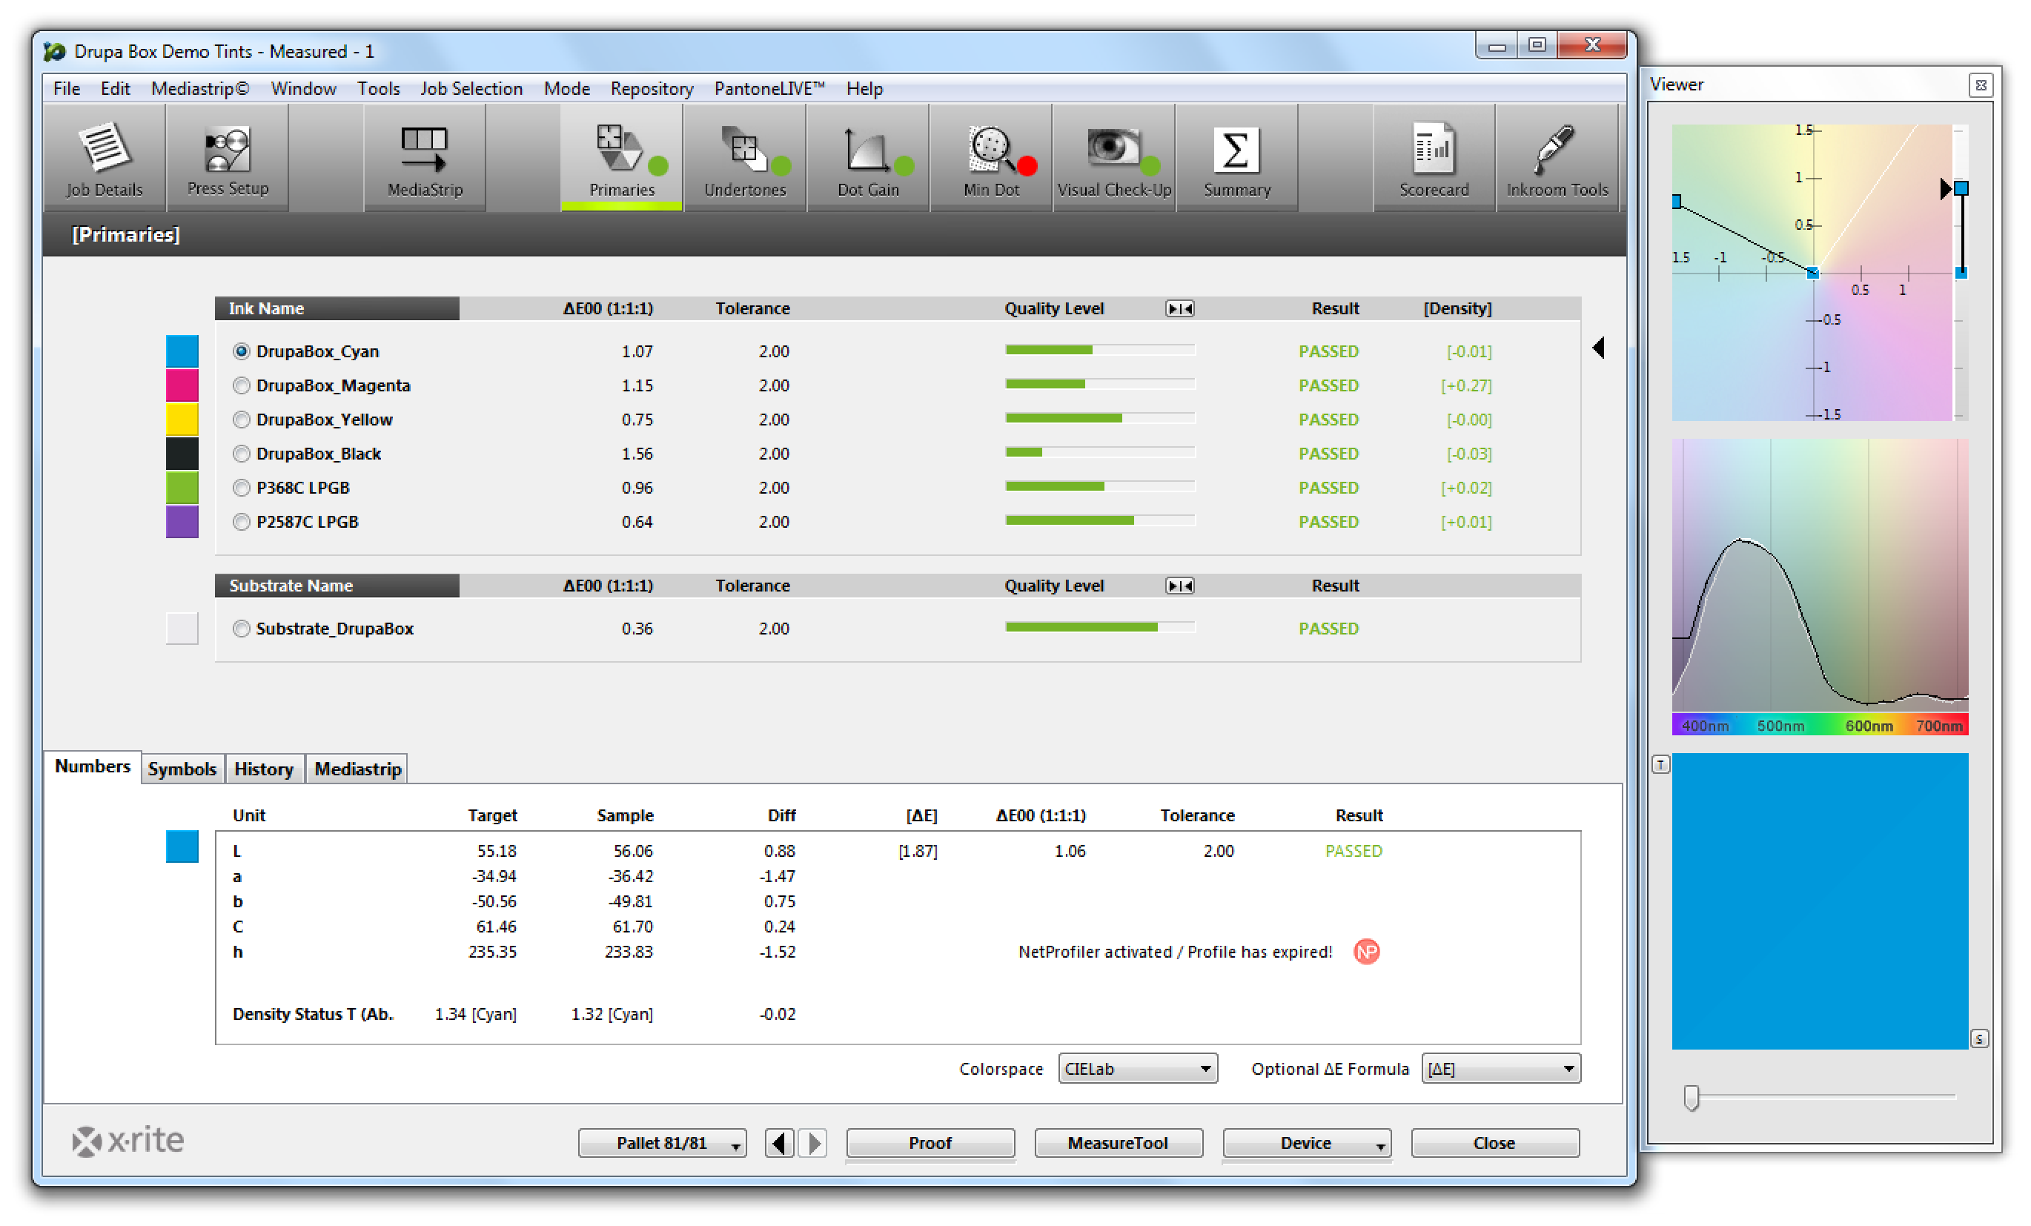Switch to the History tab
Viewport: 2031px width, 1226px height.
[264, 768]
